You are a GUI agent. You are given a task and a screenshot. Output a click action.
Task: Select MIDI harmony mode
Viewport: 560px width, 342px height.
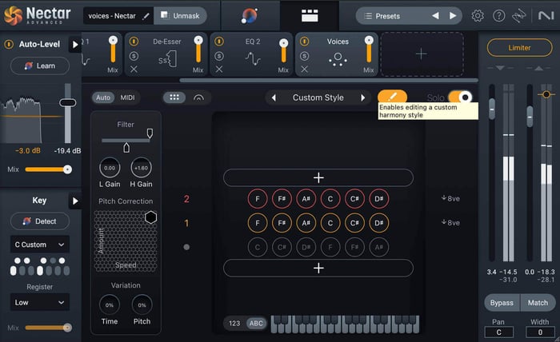pyautogui.click(x=127, y=97)
